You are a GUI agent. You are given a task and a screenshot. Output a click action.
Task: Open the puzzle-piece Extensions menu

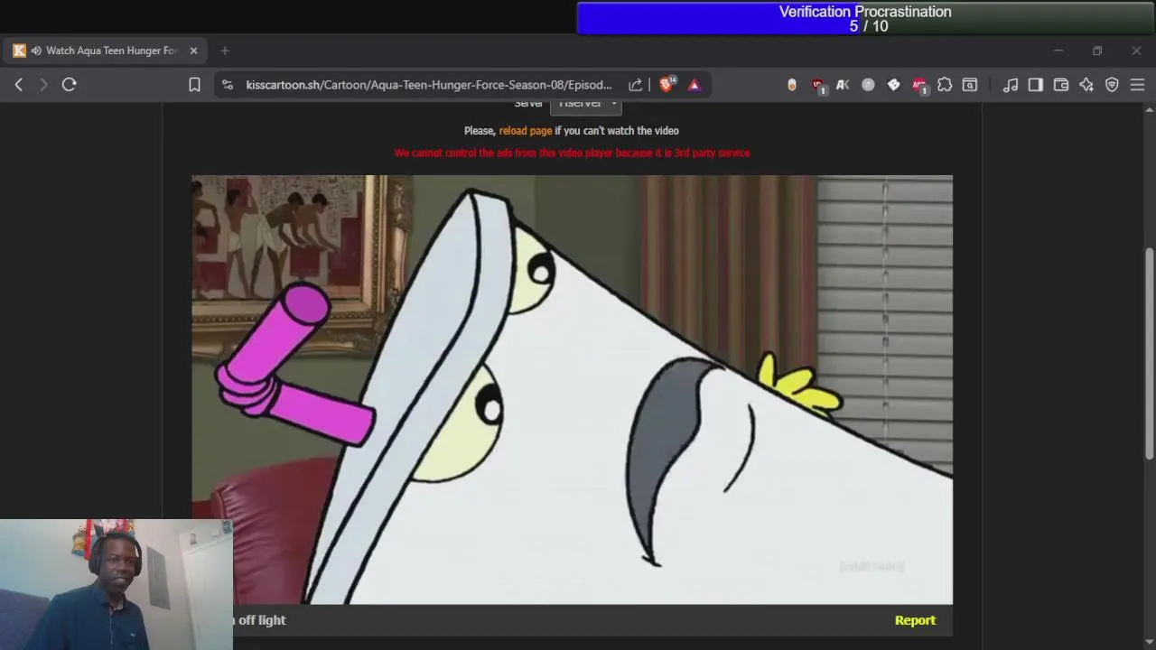coord(945,85)
